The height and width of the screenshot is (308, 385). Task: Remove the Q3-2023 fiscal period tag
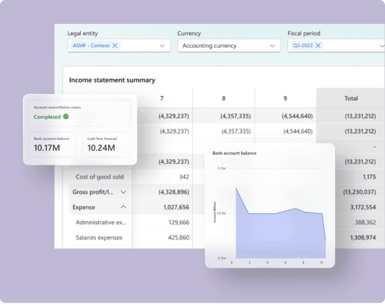[318, 45]
